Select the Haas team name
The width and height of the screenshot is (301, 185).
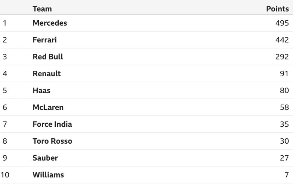click(x=41, y=91)
